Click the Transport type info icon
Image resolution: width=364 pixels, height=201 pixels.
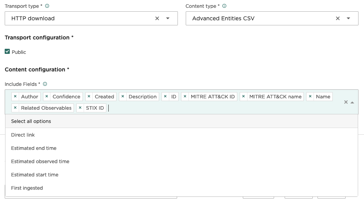point(47,6)
